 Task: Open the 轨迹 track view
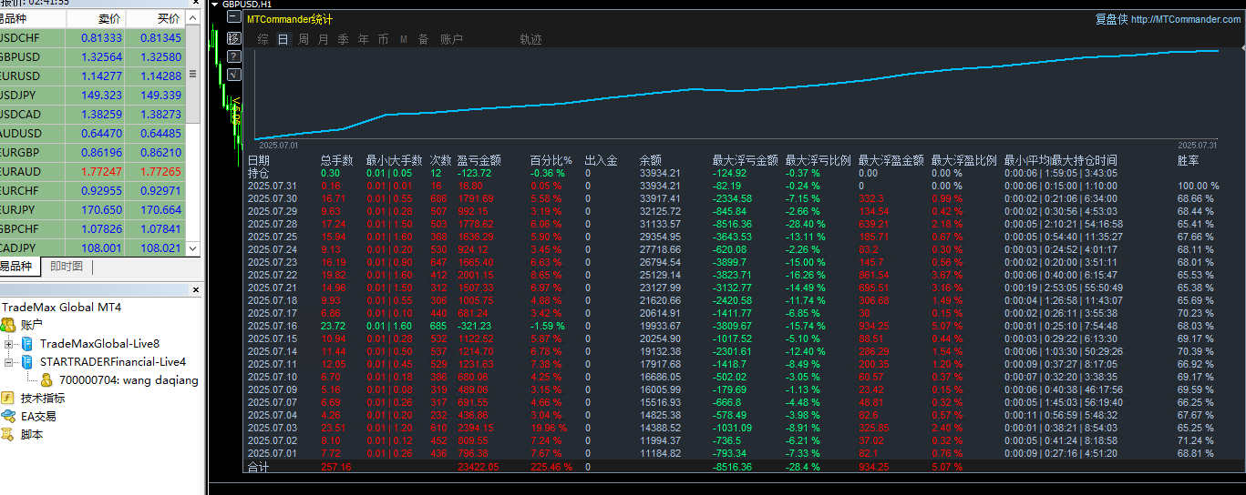click(x=531, y=39)
